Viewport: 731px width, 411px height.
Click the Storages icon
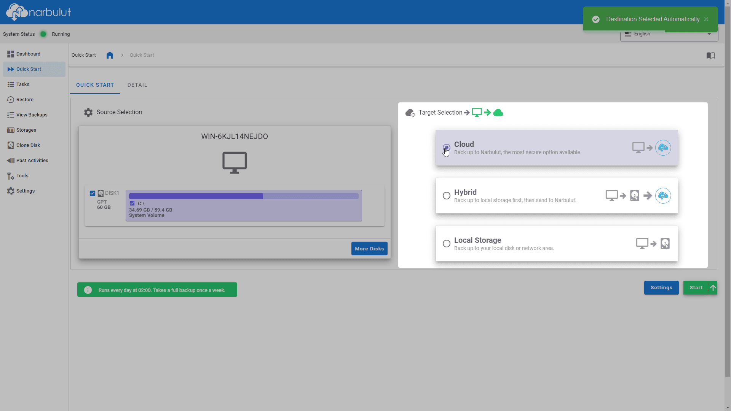(10, 130)
